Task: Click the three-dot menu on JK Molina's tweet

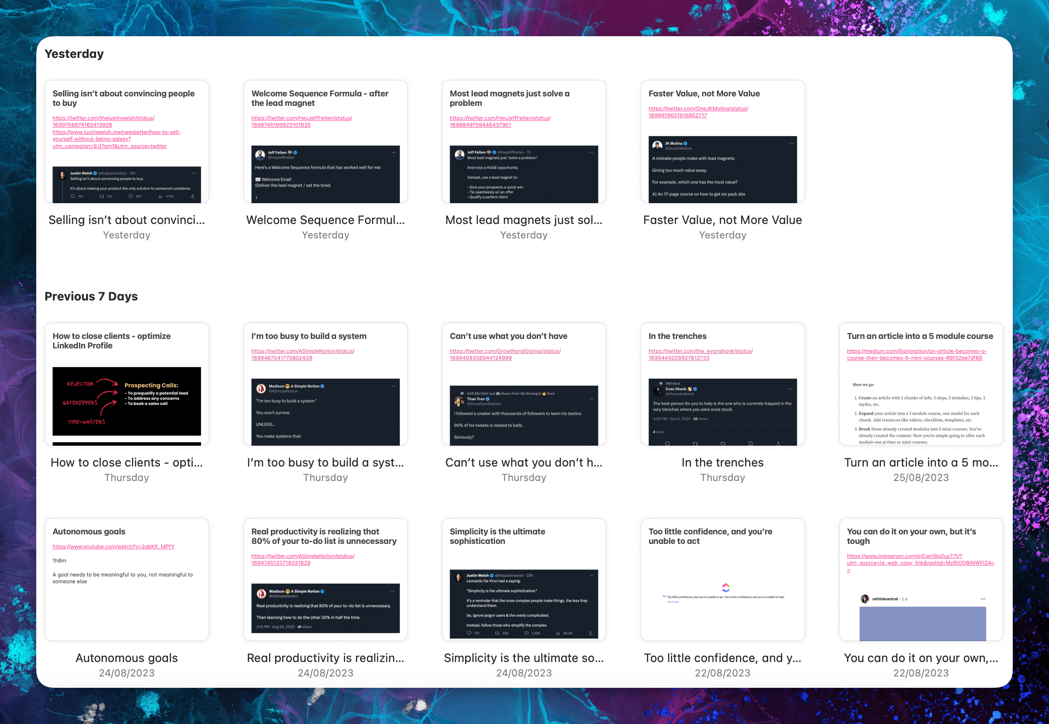Action: (791, 143)
